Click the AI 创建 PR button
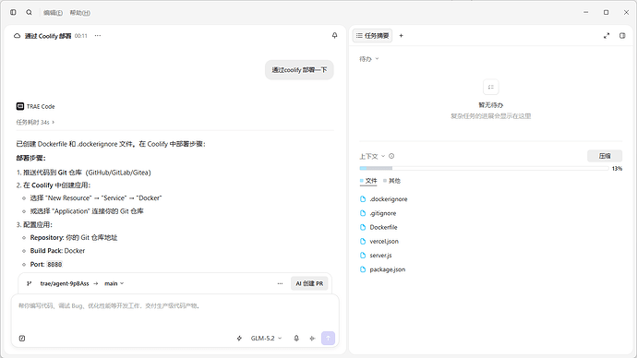 (x=309, y=283)
